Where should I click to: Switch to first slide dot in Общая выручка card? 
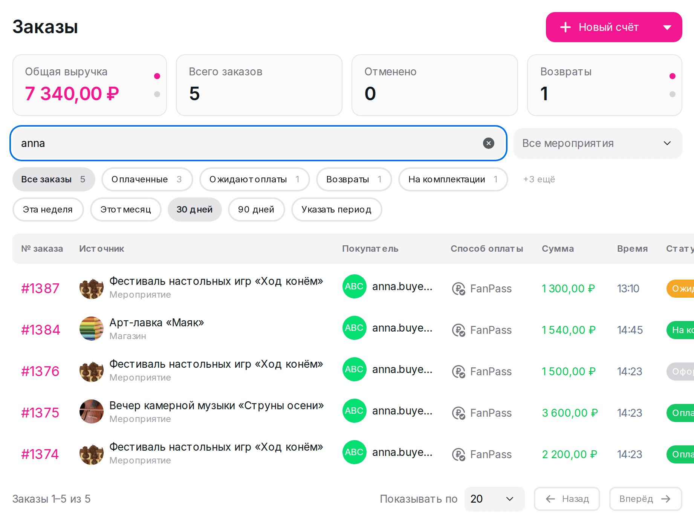157,76
